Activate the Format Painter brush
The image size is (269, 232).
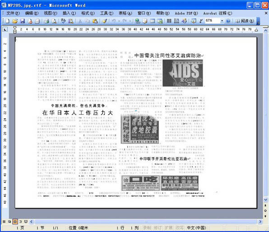(104, 21)
